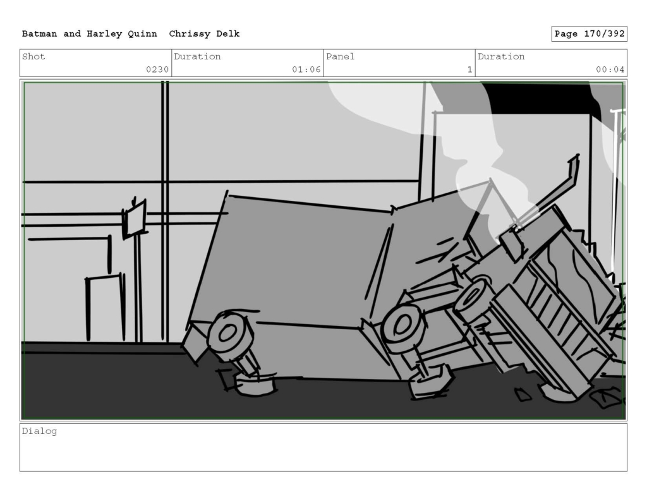
Task: Click the artist name 'Chrissy Delk'
Action: [204, 34]
